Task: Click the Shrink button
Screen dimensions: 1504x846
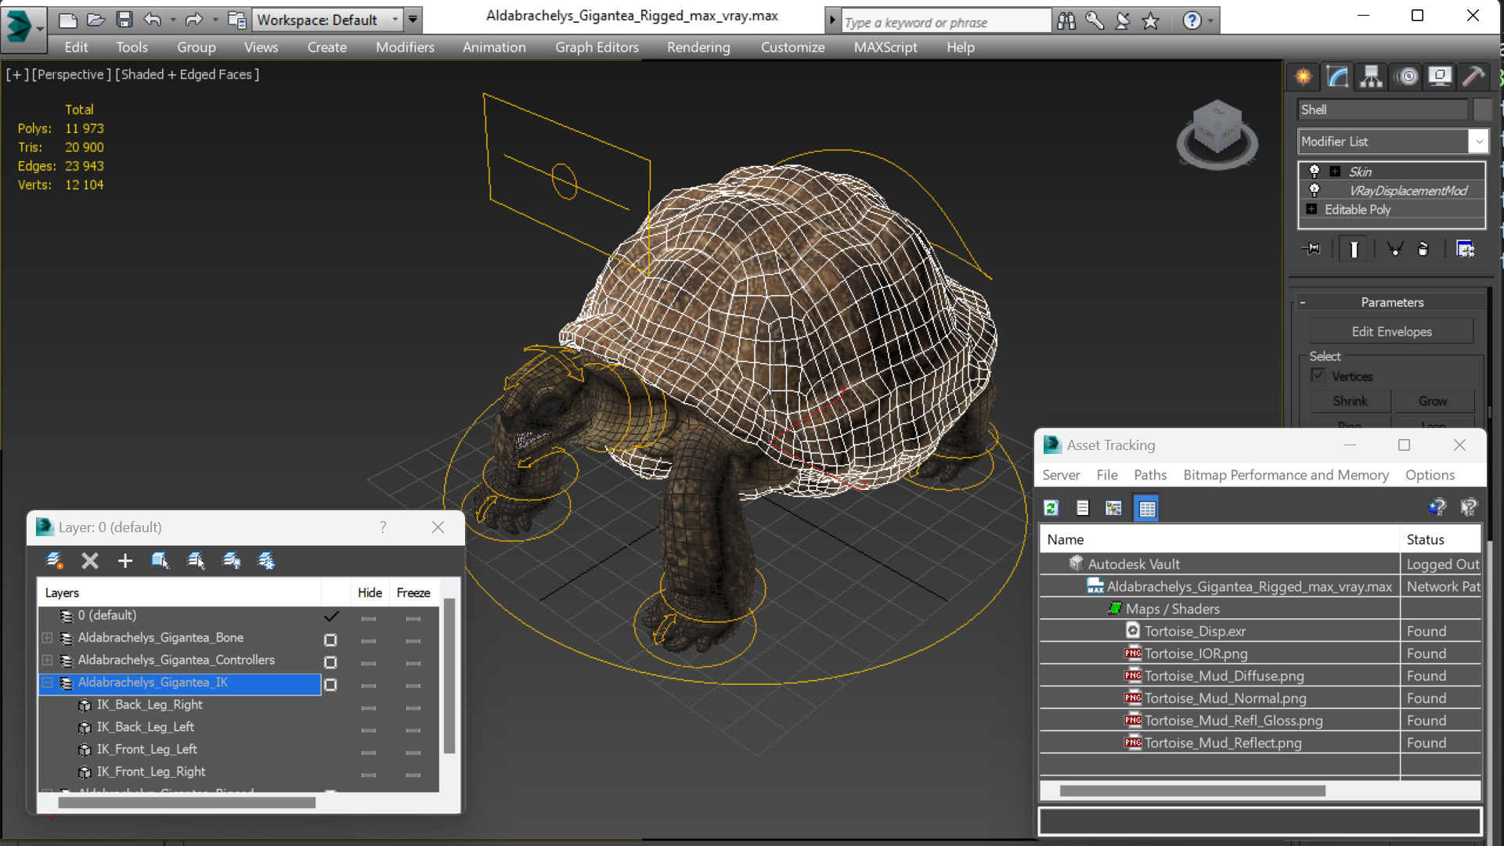Action: point(1350,401)
